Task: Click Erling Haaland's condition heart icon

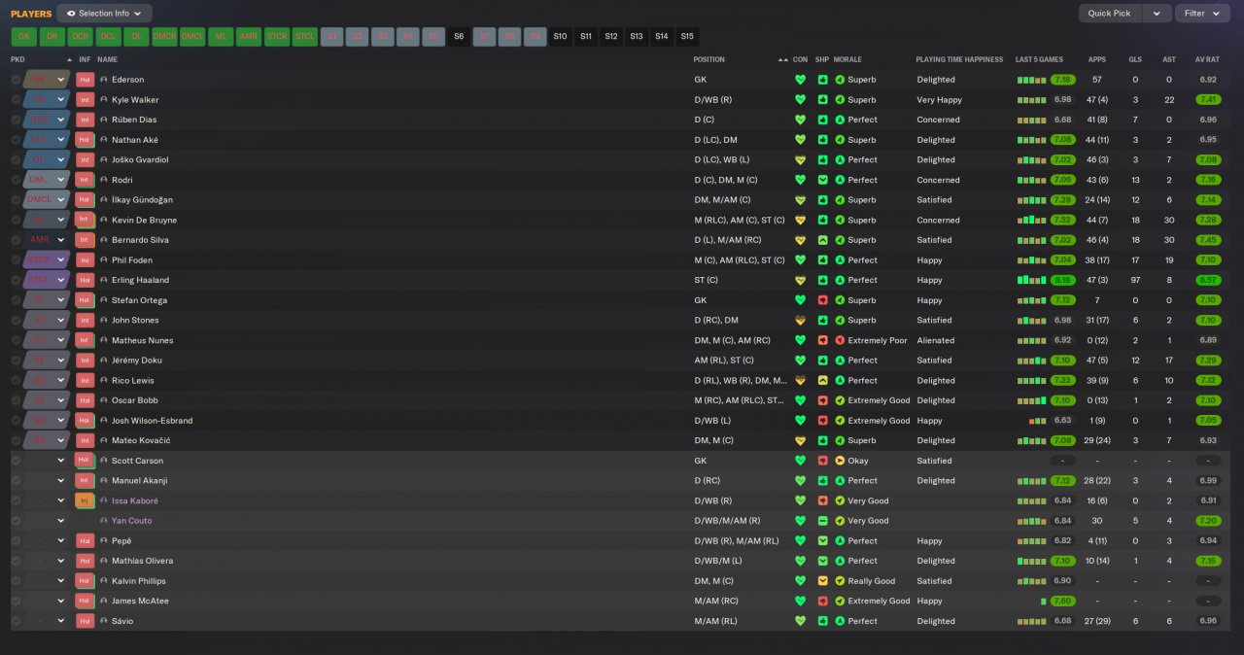Action: point(801,280)
